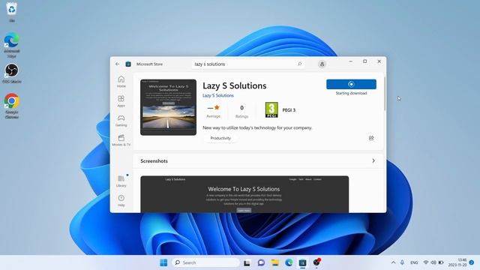Open the Google Chrome desktop shortcut
Viewport: 480px width, 270px height.
coord(12,106)
